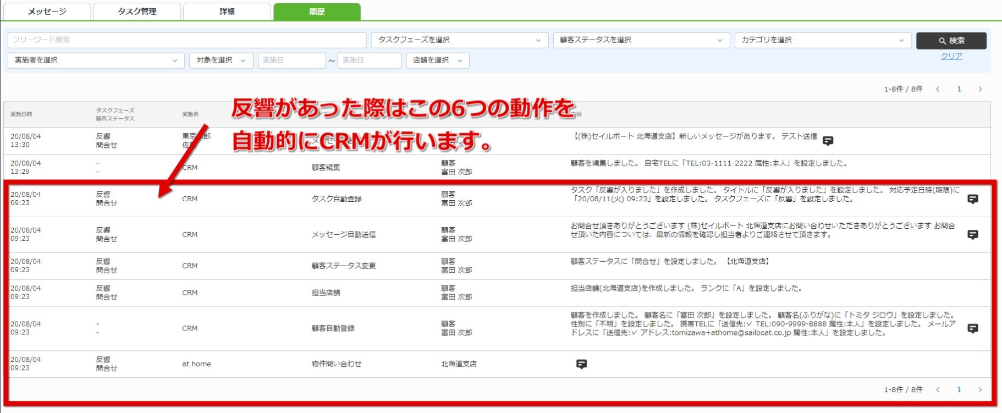This screenshot has height=413, width=1002.
Task: Click page 1 in top pagination
Action: pos(959,89)
